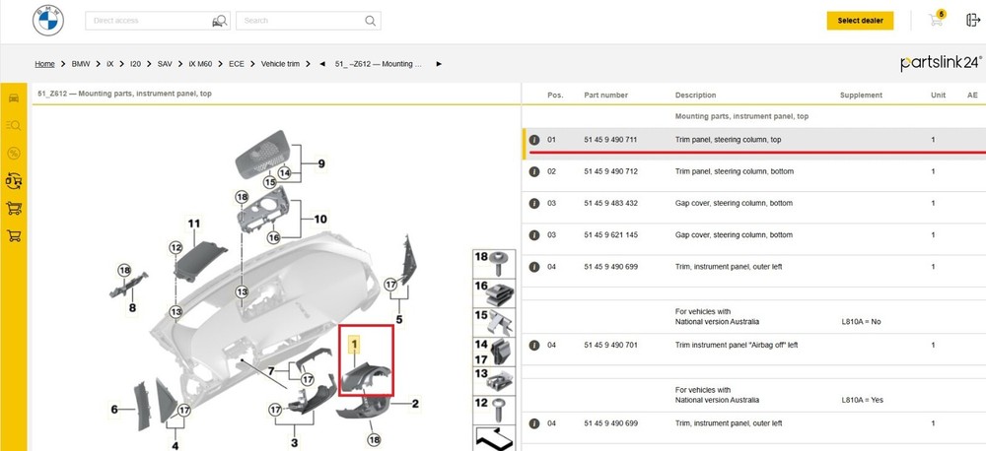Click the cart exchange arrows sidebar icon
Viewport: 986px width, 451px height.
[x=14, y=181]
